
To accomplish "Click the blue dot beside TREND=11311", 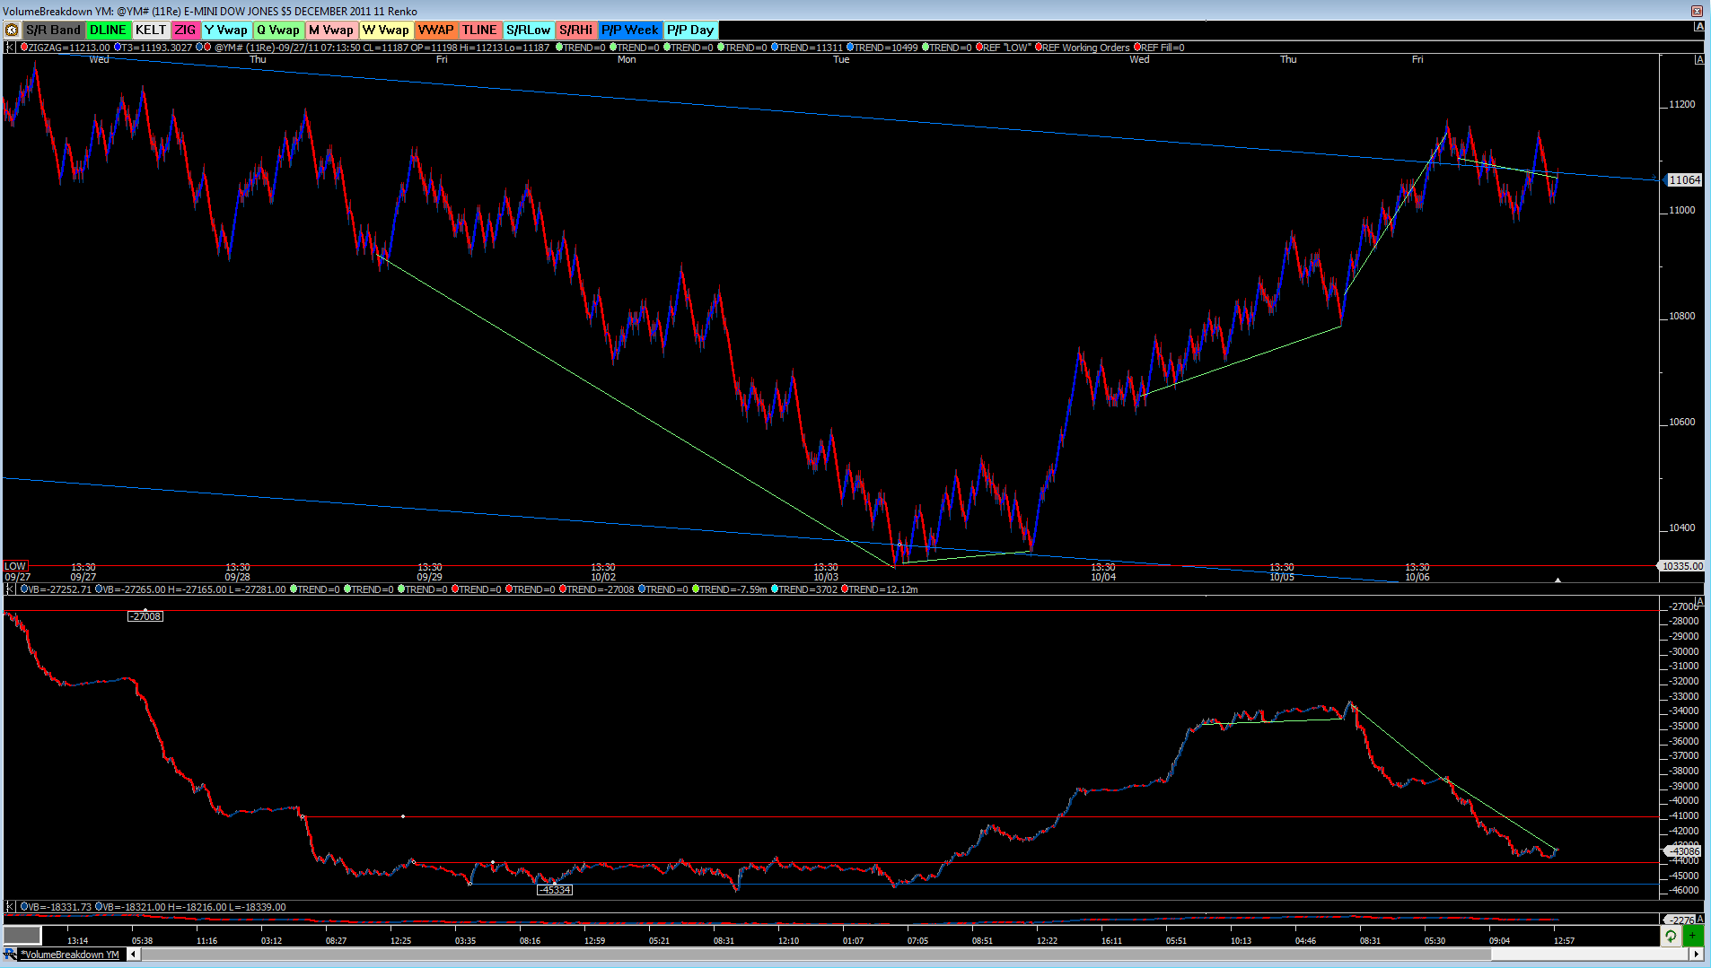I will click(775, 48).
